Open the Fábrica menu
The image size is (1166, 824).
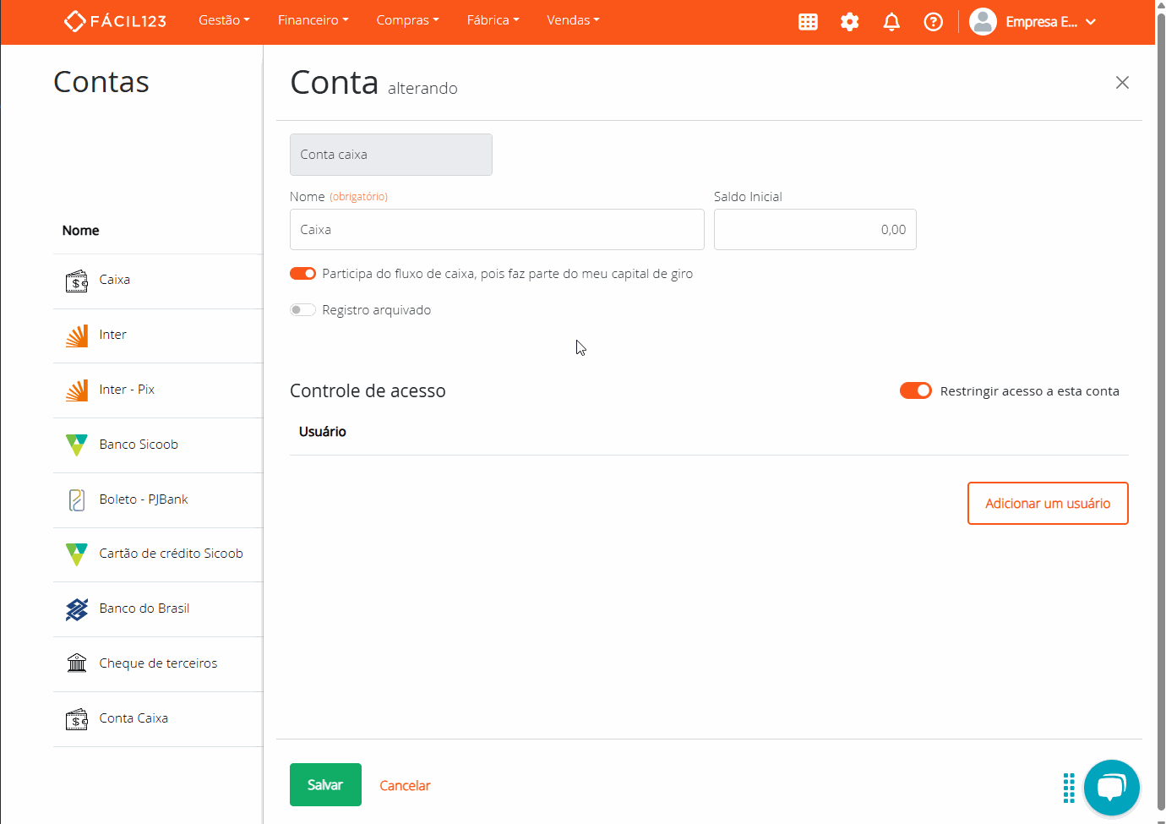click(x=493, y=20)
